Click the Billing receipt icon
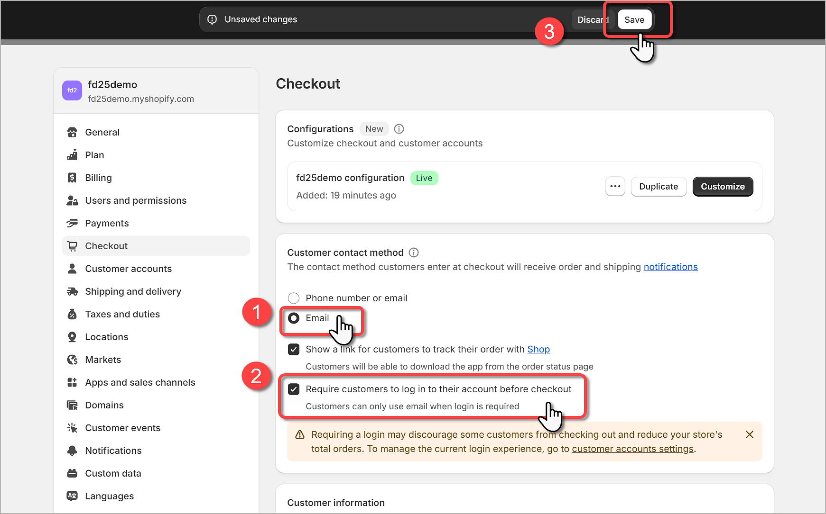Screen dimensions: 826x514 72,178
